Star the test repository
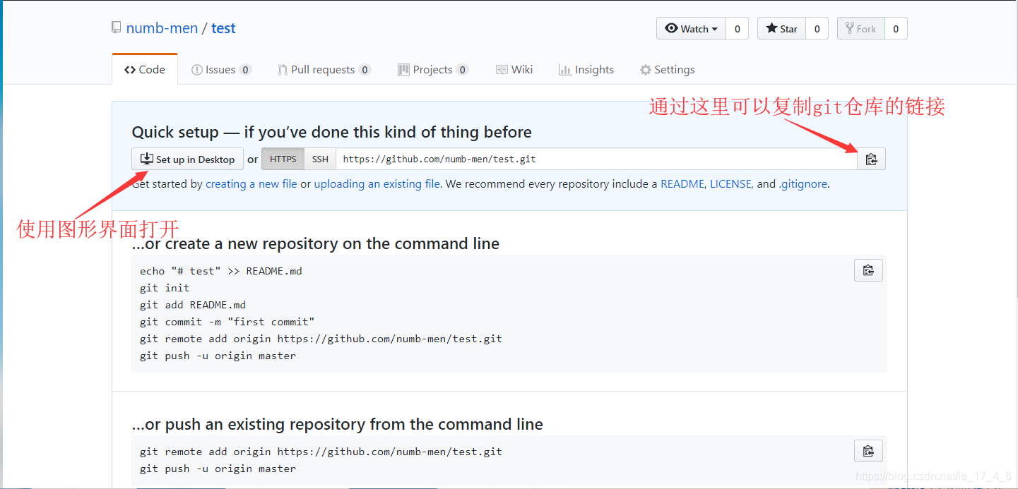 click(x=781, y=29)
